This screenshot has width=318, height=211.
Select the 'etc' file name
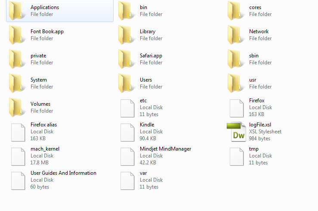(143, 101)
